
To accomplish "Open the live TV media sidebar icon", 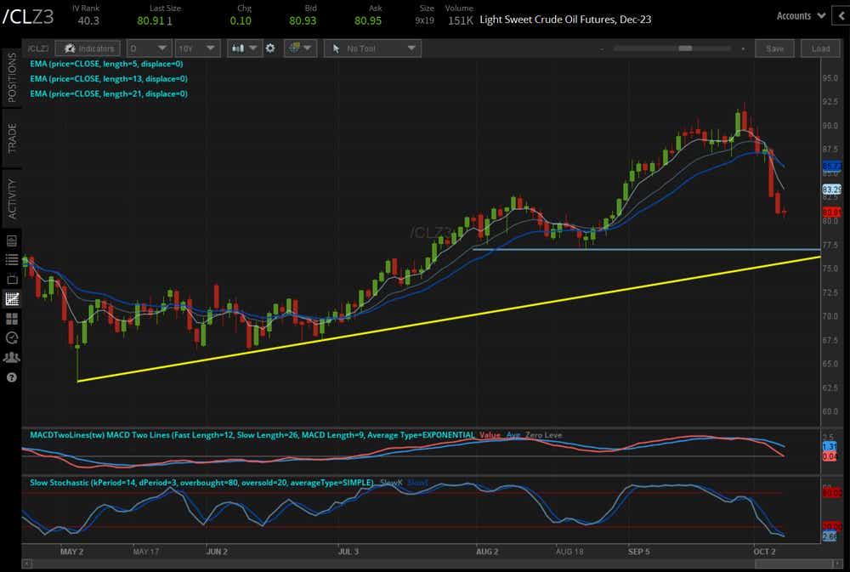I will coord(11,279).
